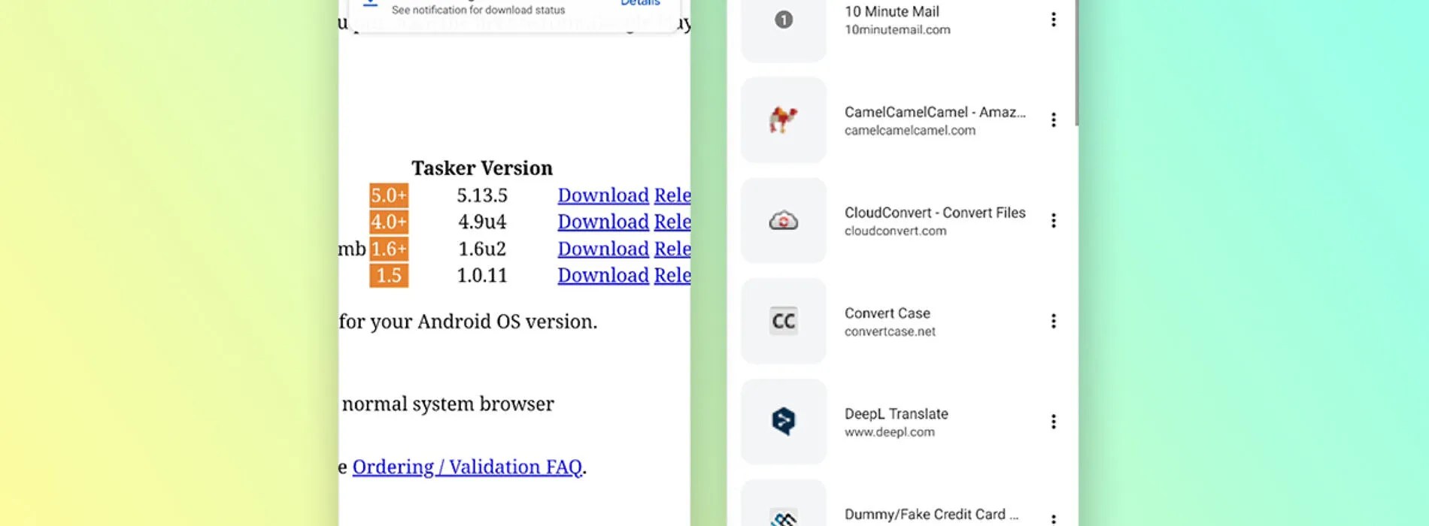
Task: Click the 5.13.5 version number
Action: tap(482, 195)
